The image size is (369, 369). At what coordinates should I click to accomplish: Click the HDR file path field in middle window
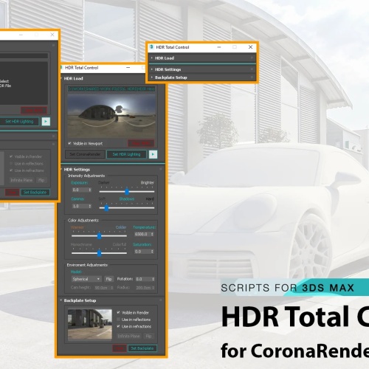pyautogui.click(x=111, y=89)
